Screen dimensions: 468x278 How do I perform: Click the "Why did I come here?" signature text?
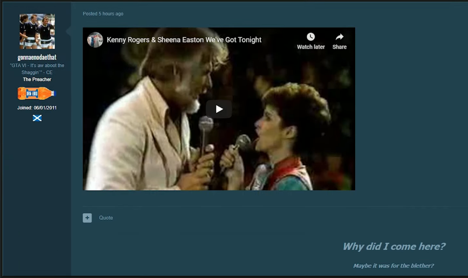point(394,246)
